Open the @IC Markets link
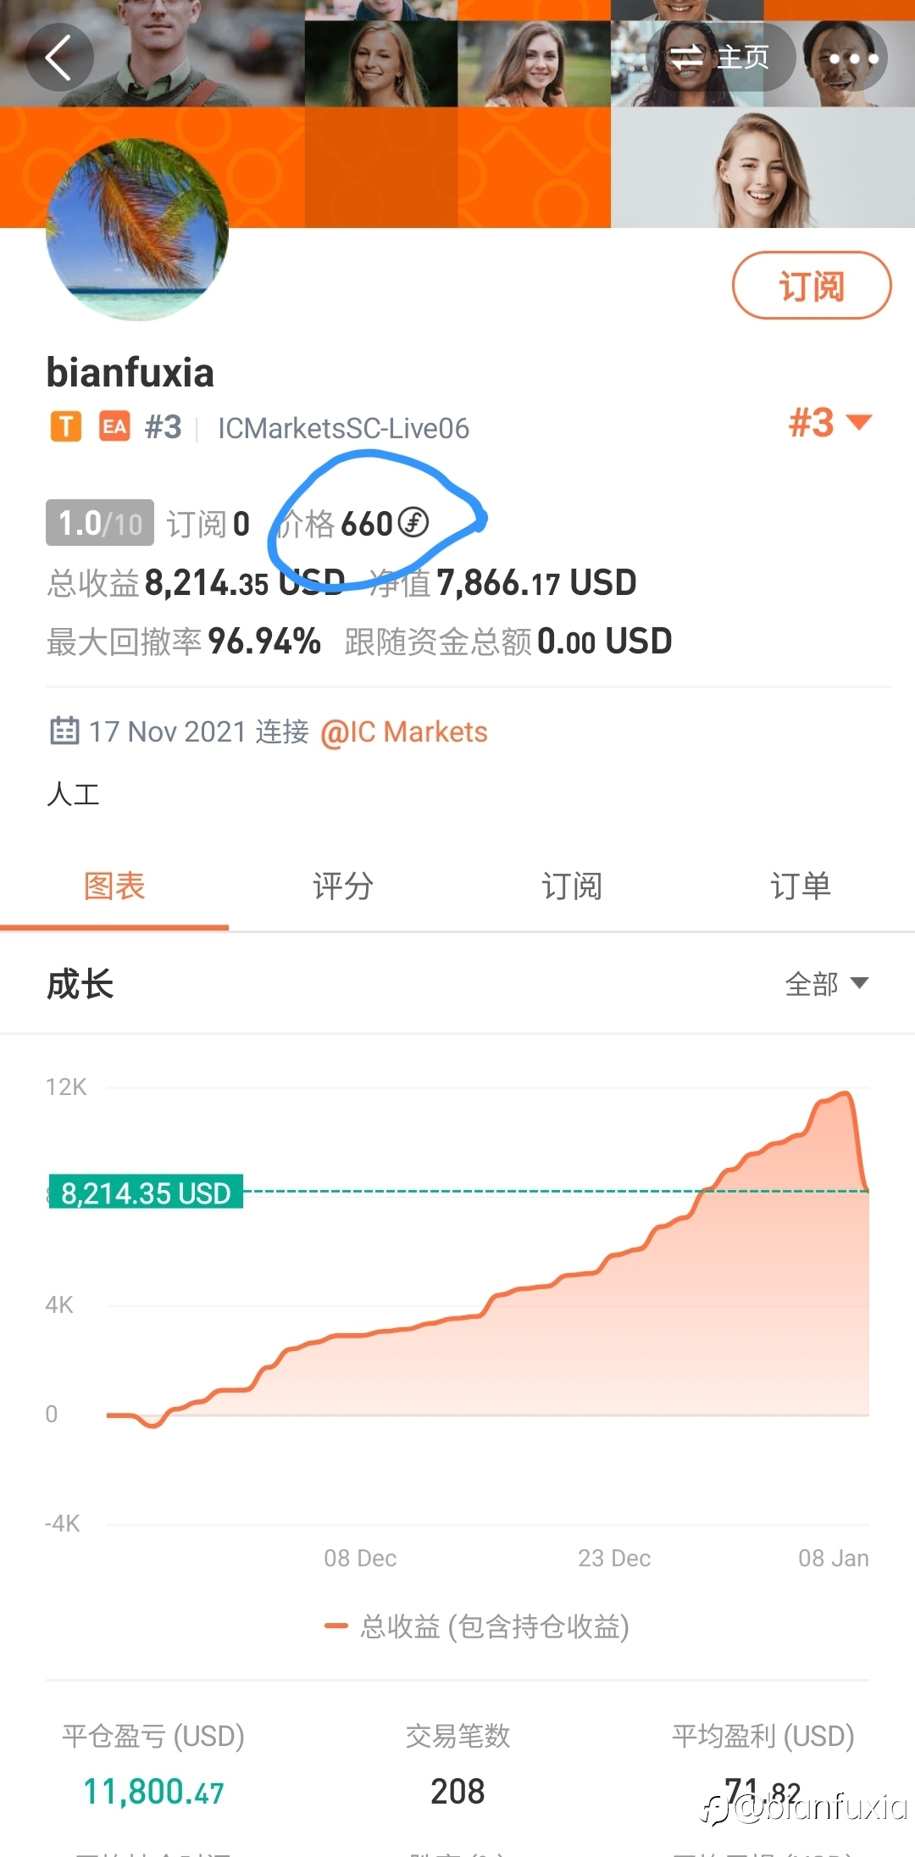Screen dimensions: 915x1857 pyautogui.click(x=404, y=731)
